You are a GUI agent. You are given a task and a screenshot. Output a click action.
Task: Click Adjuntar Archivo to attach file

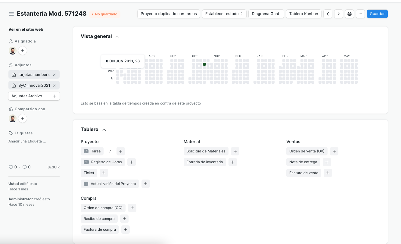point(34,96)
